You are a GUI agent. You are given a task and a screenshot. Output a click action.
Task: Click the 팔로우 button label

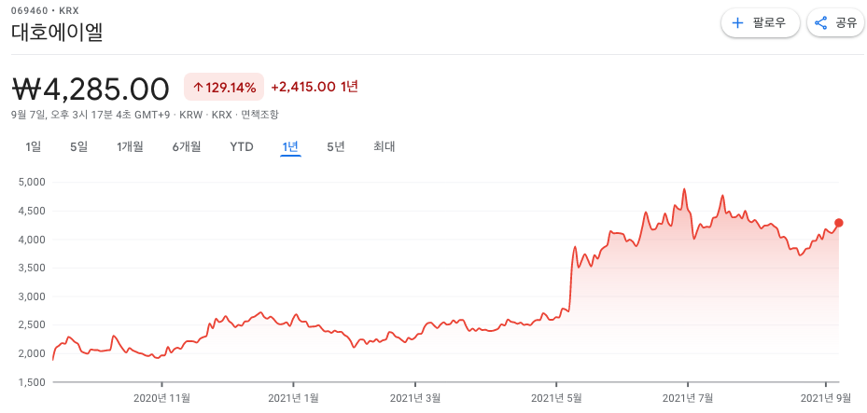(769, 22)
